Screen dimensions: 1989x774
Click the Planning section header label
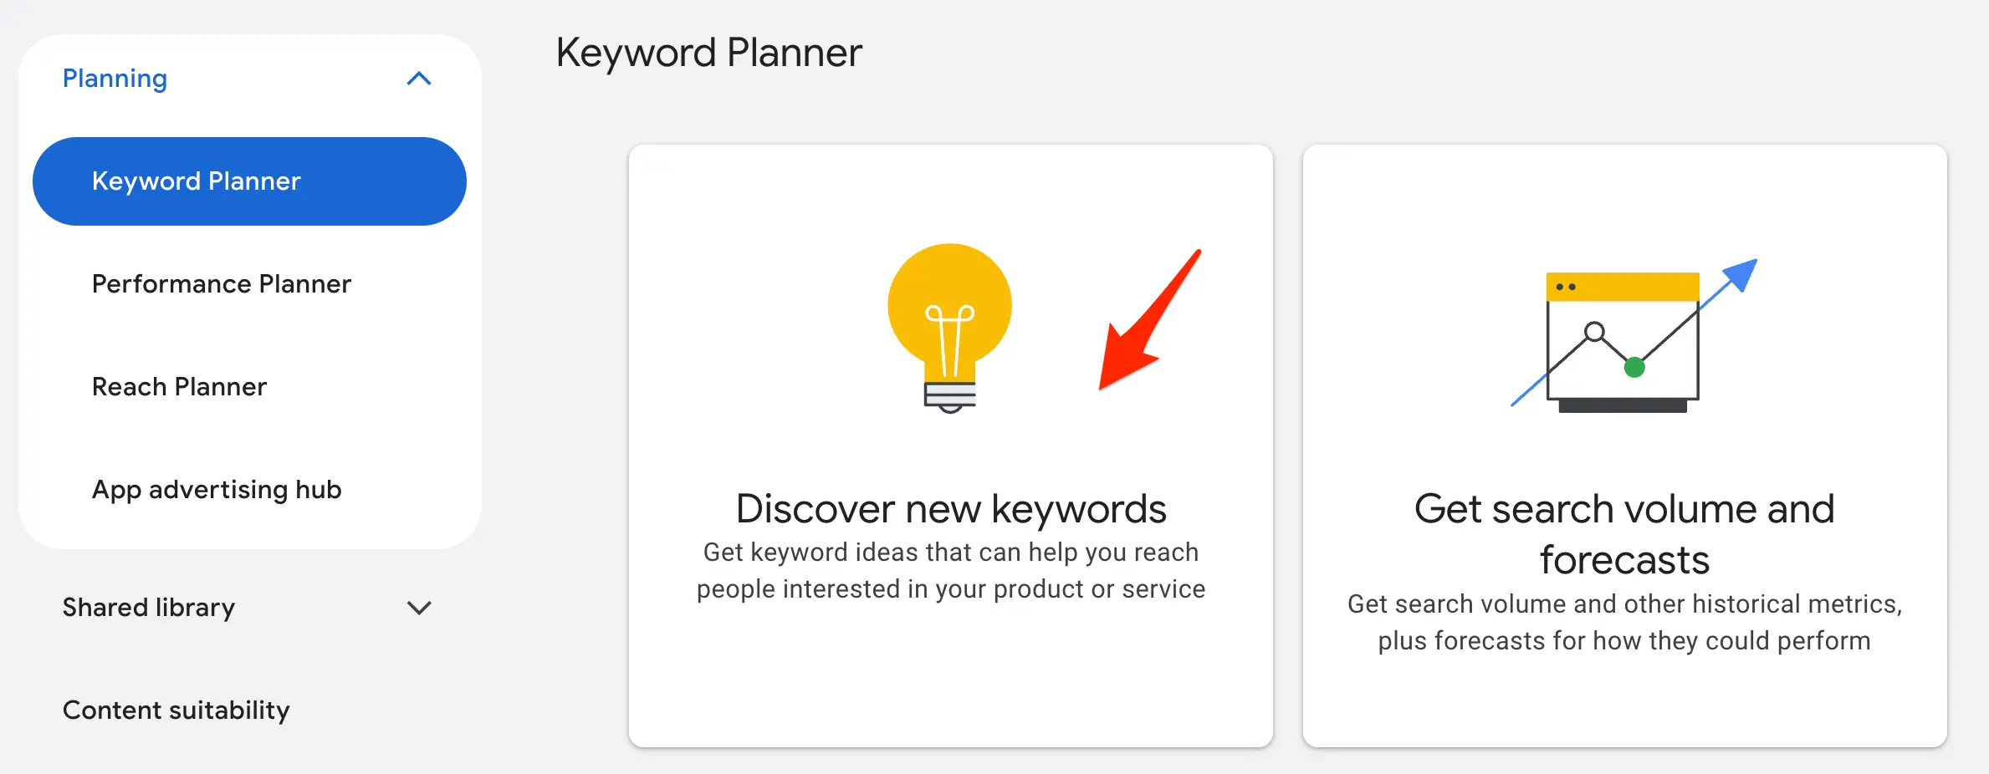pos(115,79)
